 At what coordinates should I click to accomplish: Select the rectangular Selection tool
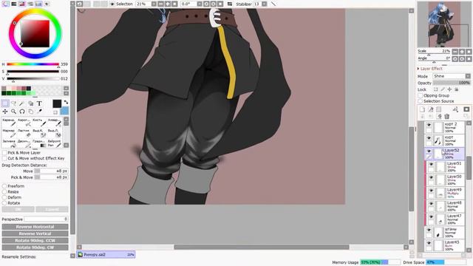5,103
